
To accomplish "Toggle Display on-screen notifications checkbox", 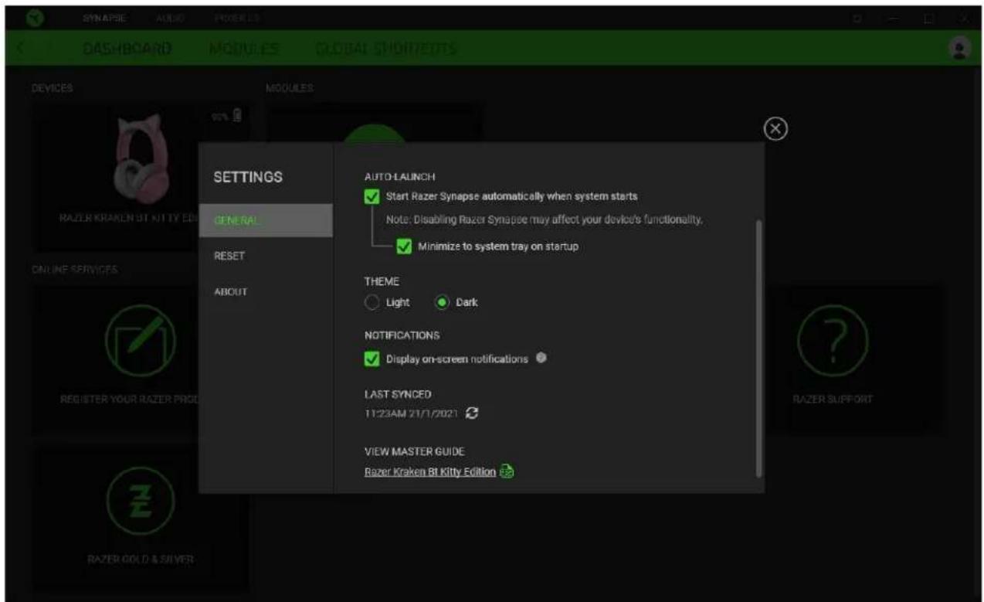I will tap(372, 359).
